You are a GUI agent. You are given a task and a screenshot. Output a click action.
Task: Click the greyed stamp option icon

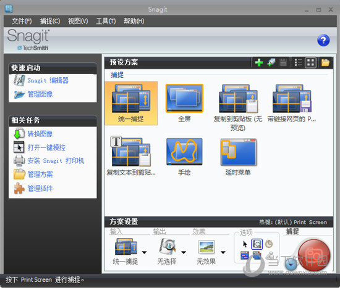tap(269, 255)
